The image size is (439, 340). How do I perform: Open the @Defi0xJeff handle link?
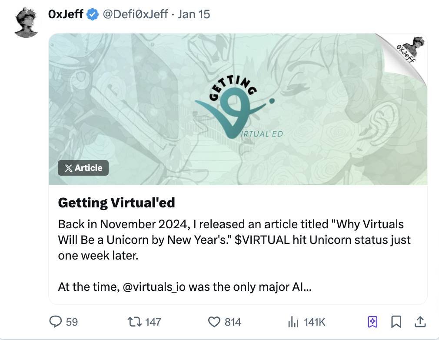pos(135,14)
